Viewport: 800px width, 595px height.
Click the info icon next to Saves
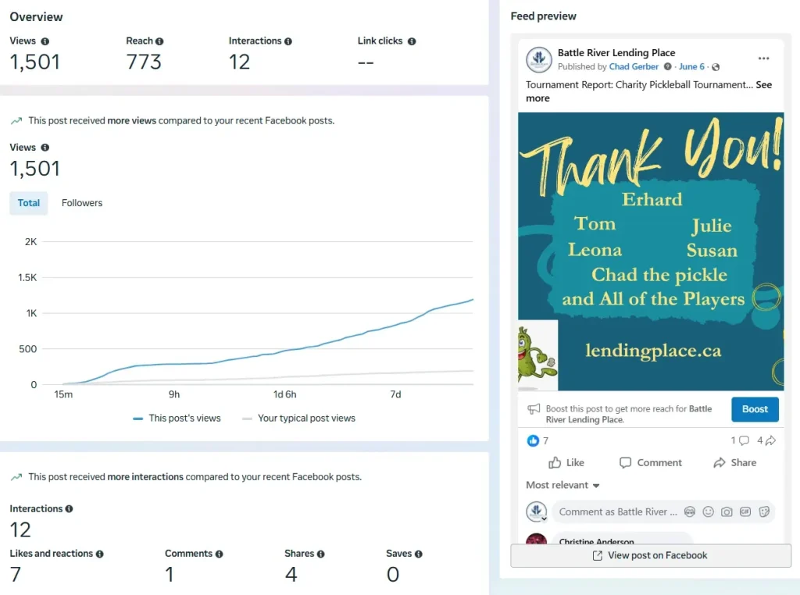click(419, 554)
